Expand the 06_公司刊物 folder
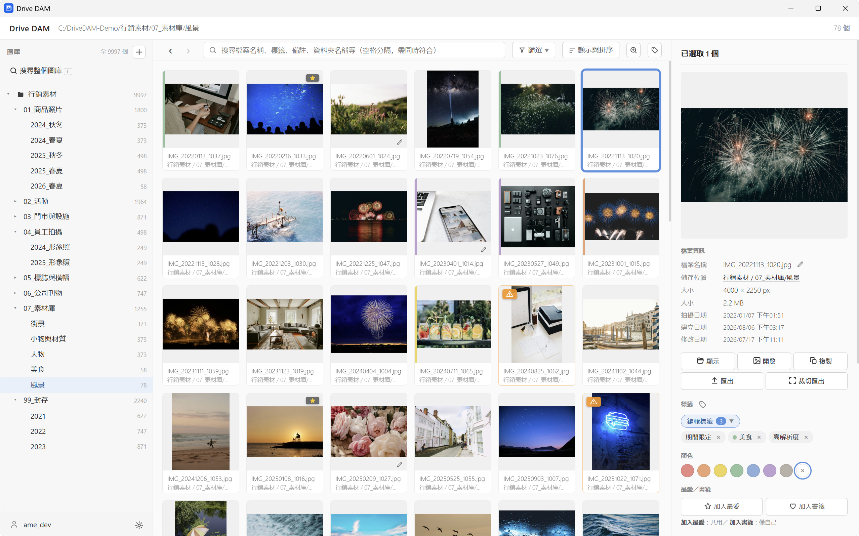 click(x=15, y=293)
